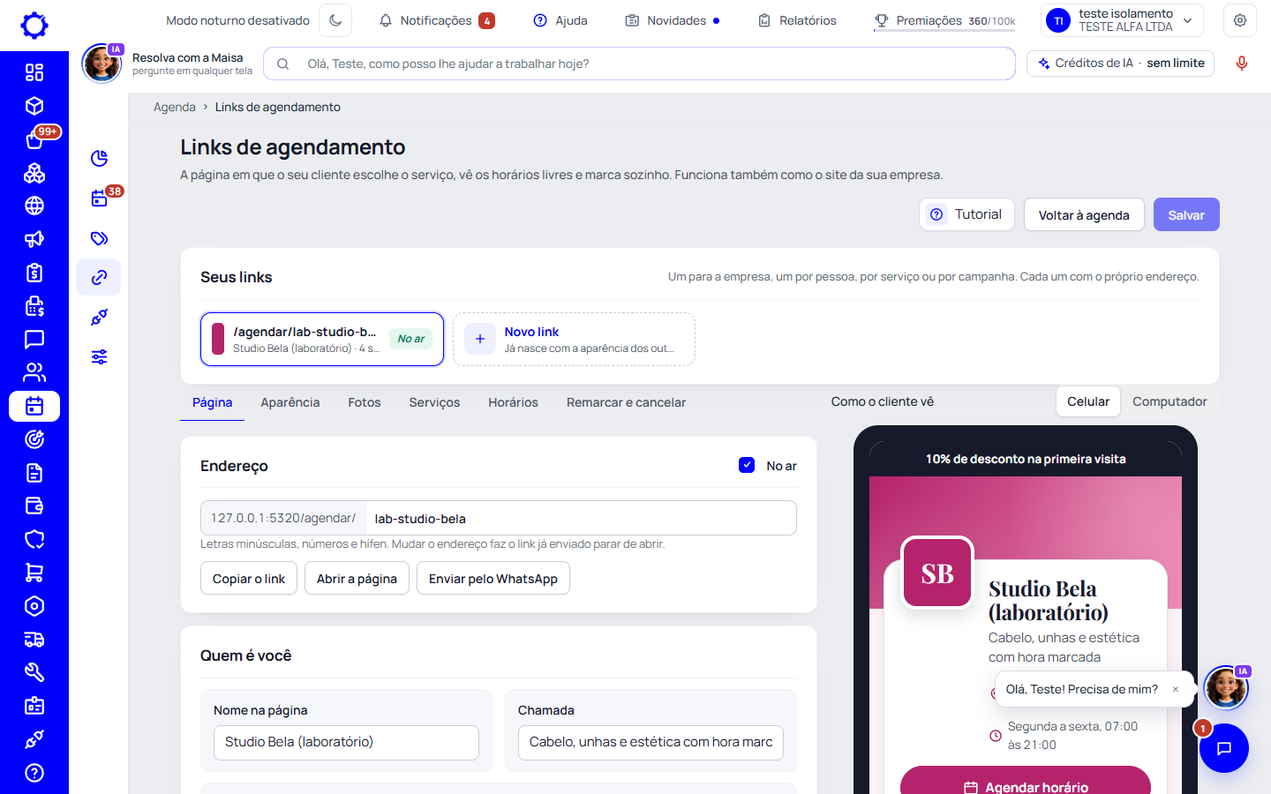Focus the Maisa assistant search box

pyautogui.click(x=639, y=64)
